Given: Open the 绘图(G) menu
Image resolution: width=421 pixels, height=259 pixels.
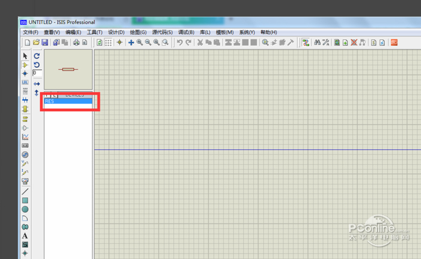Looking at the screenshot, I should coord(138,32).
